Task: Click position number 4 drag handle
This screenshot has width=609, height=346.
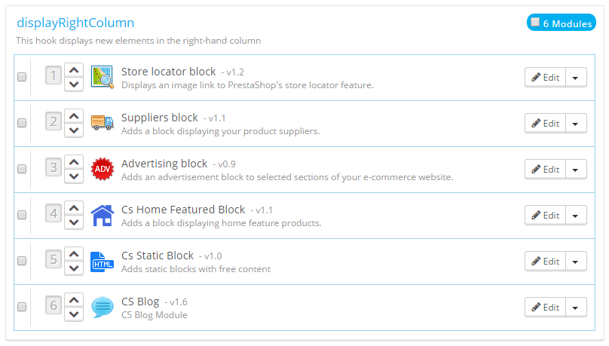Action: pos(54,215)
